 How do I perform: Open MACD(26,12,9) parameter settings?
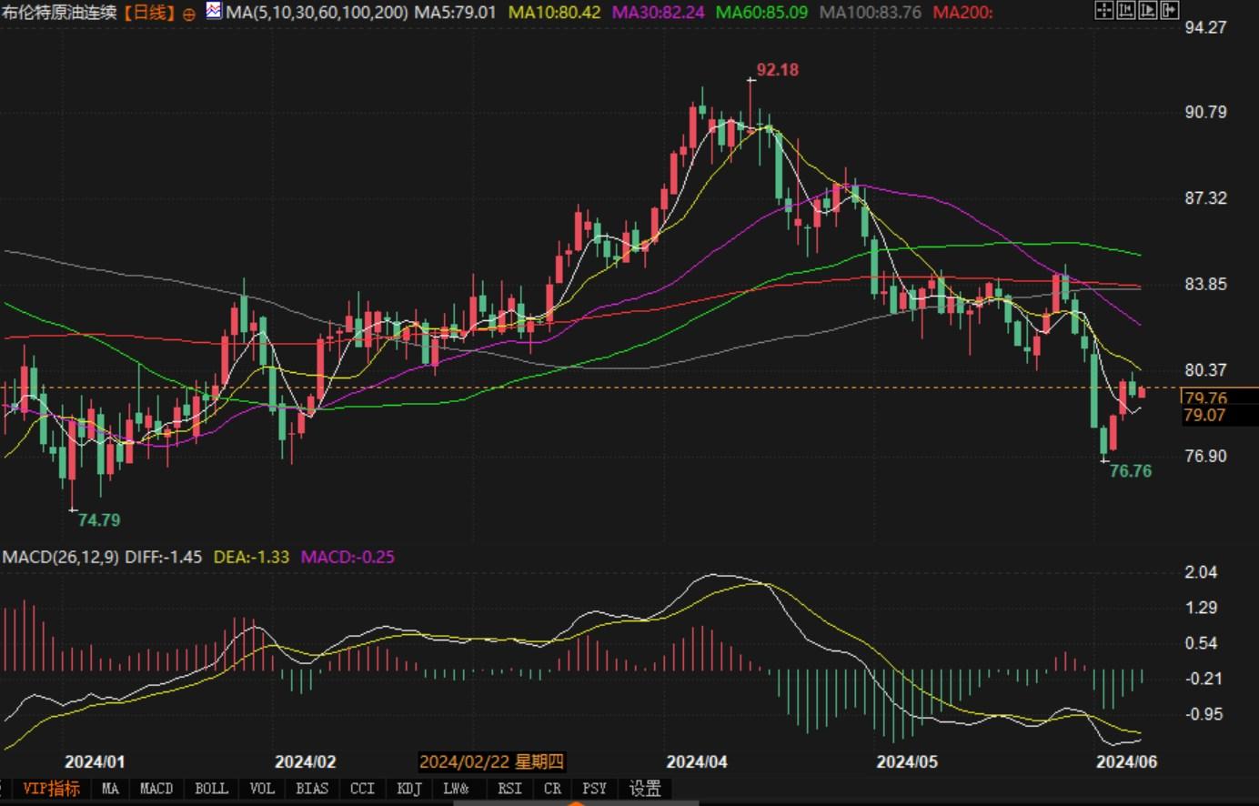(60, 557)
